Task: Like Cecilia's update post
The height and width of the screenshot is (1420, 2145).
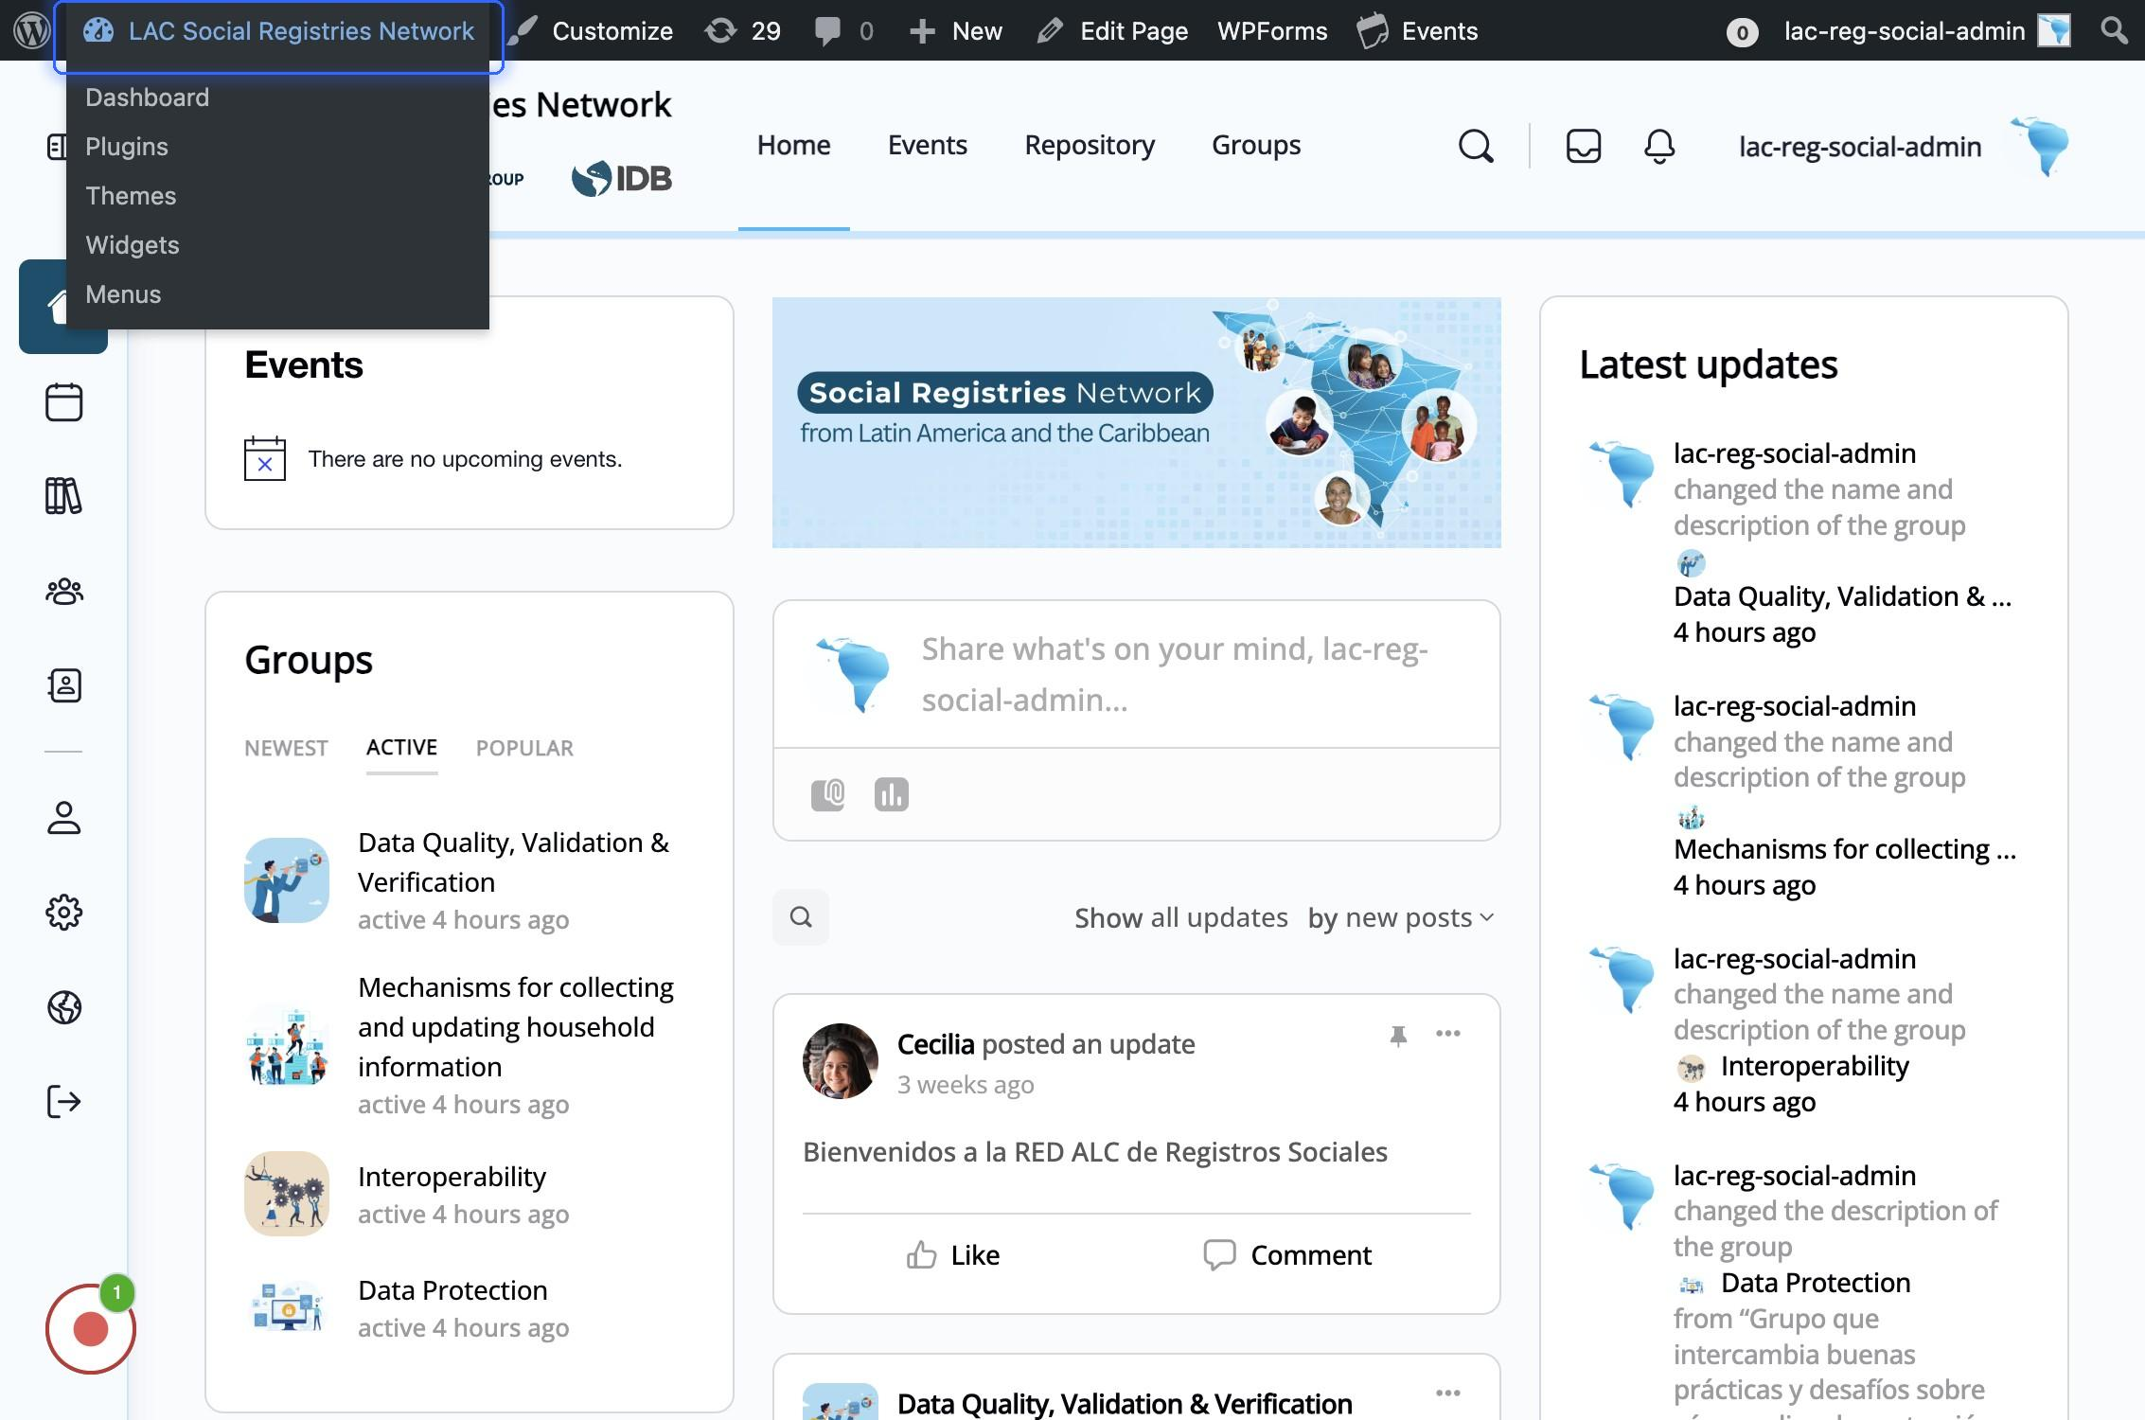Action: coord(952,1255)
